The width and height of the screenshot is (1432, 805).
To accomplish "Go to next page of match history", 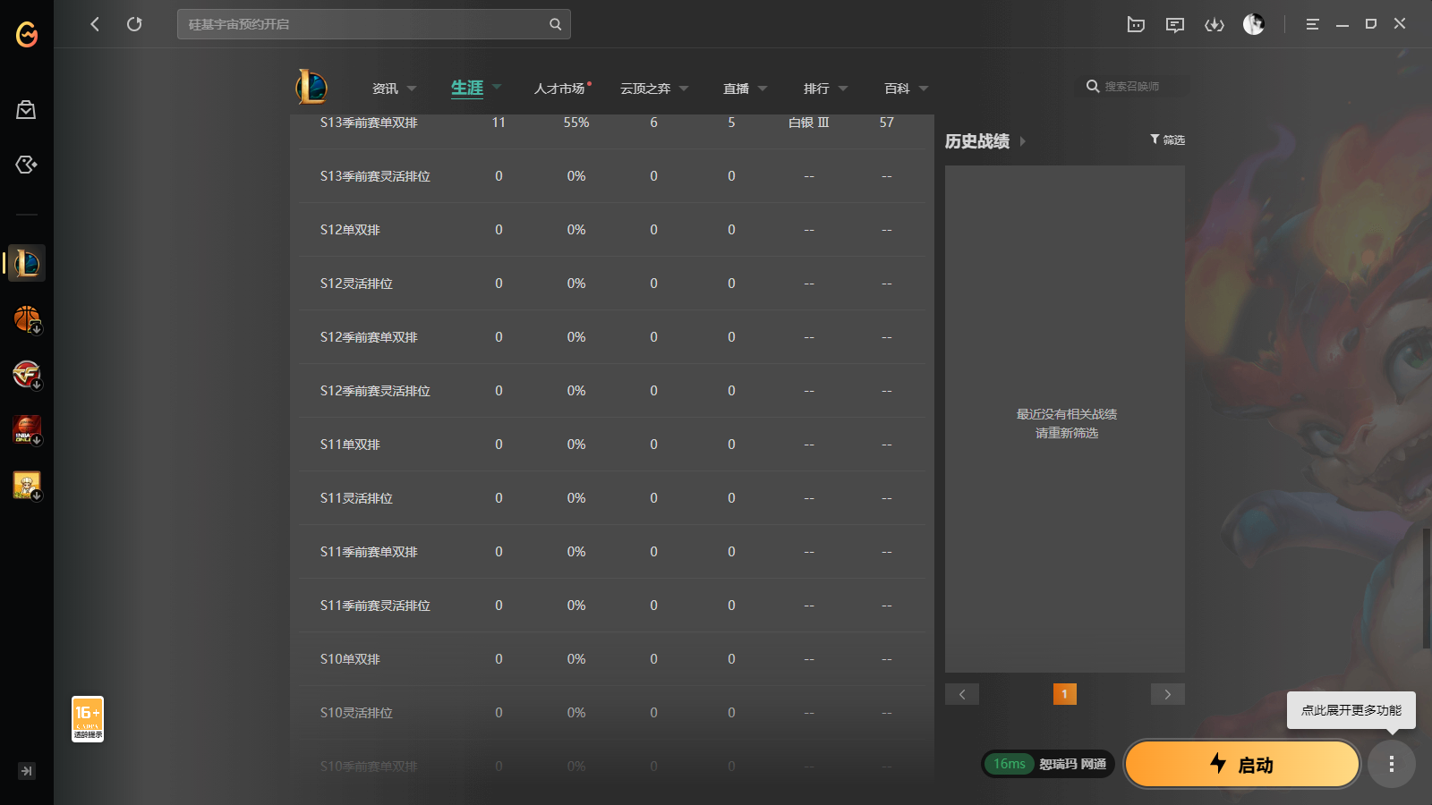I will pos(1168,694).
